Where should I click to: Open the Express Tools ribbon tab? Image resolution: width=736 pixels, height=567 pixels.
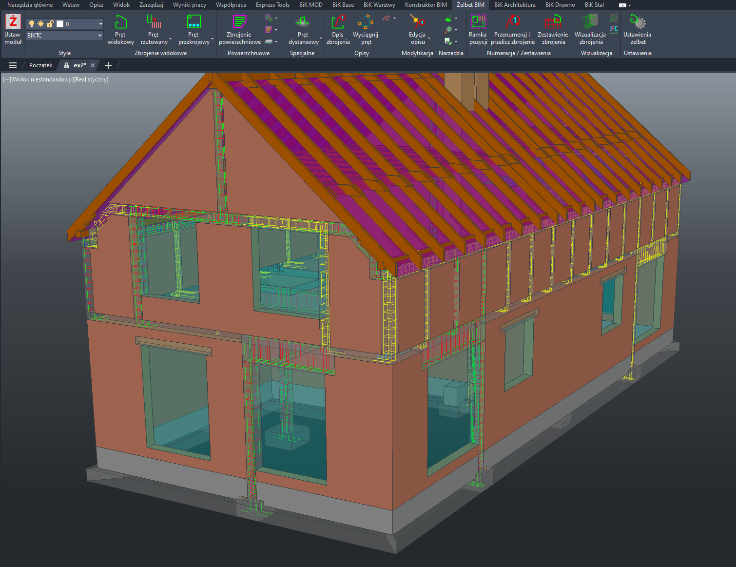272,5
